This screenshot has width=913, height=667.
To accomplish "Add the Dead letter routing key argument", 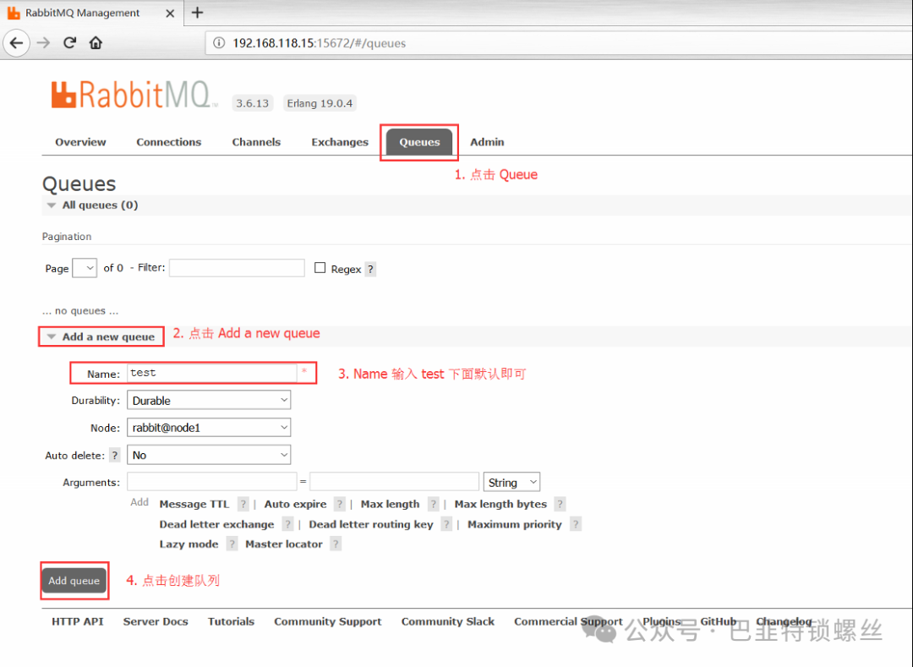I will pyautogui.click(x=371, y=524).
